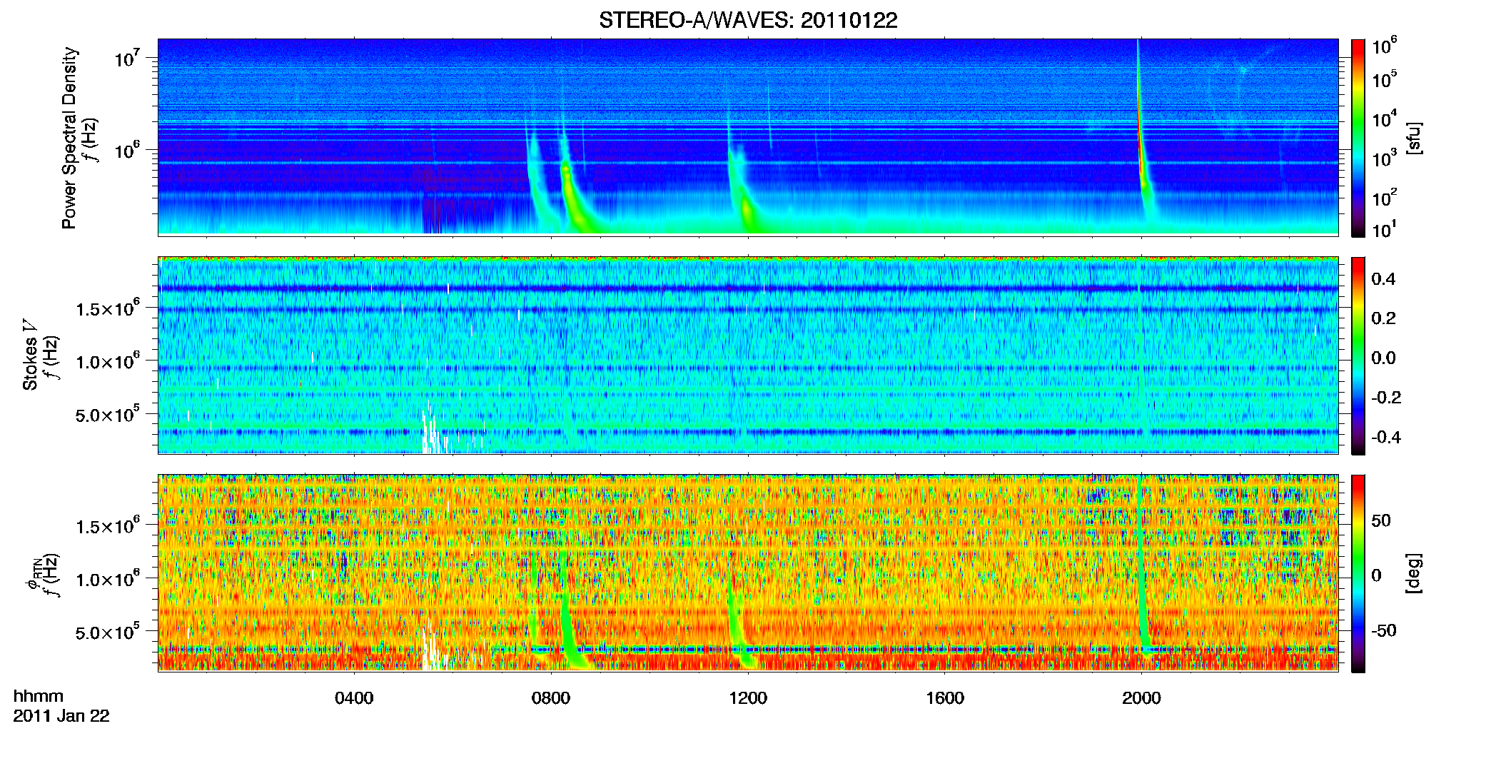The image size is (1496, 771).
Task: Click the Stokes V color bar
Action: 1358,356
